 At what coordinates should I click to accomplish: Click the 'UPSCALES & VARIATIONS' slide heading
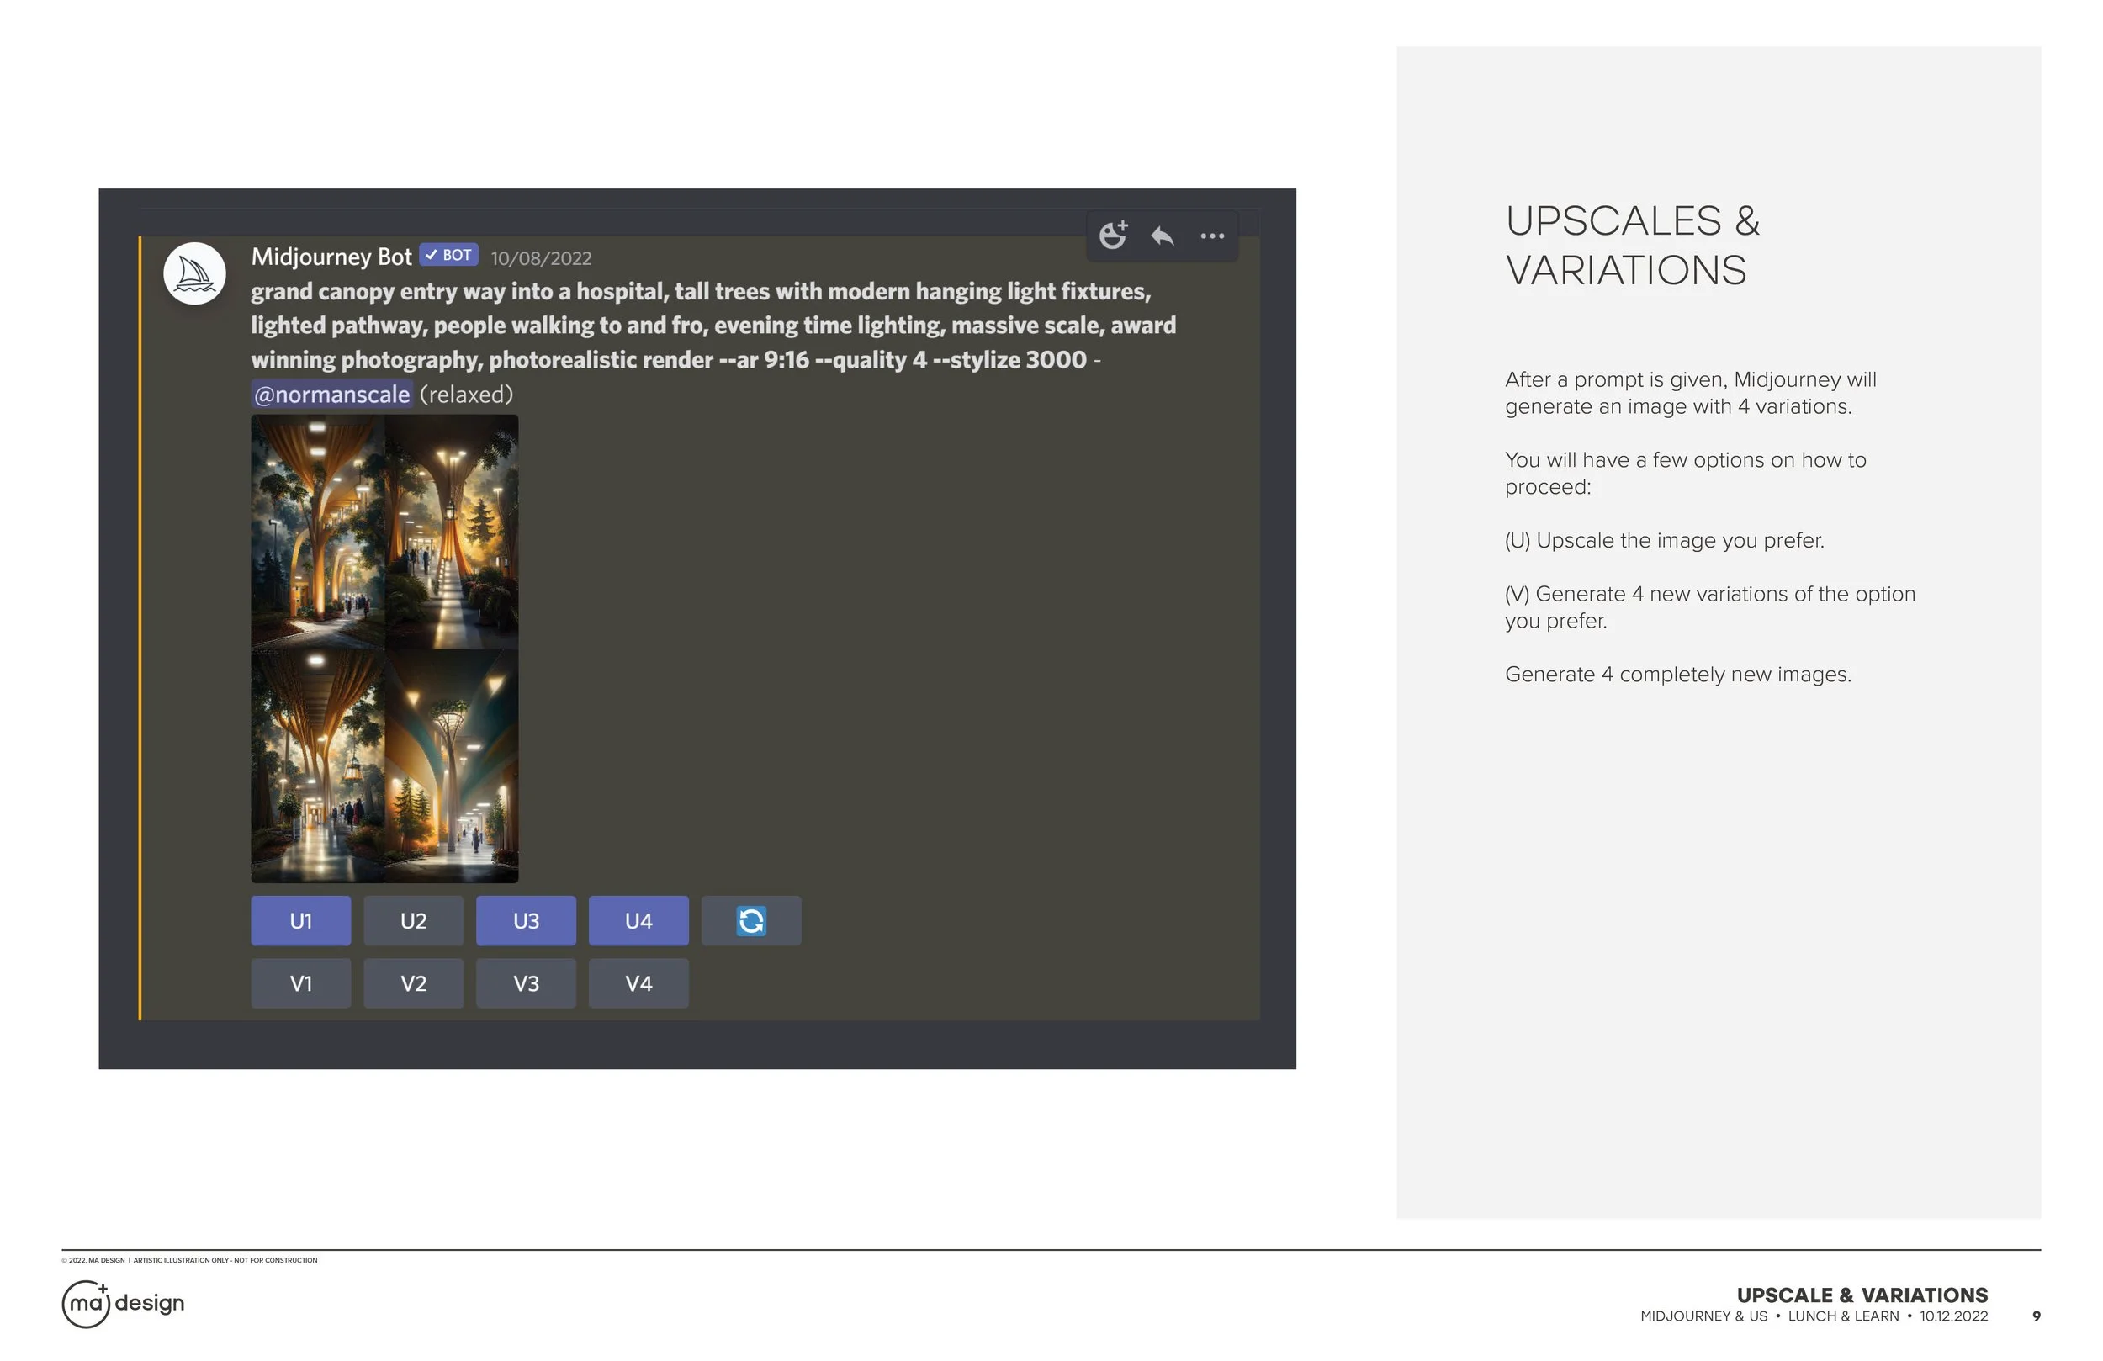pos(1632,245)
